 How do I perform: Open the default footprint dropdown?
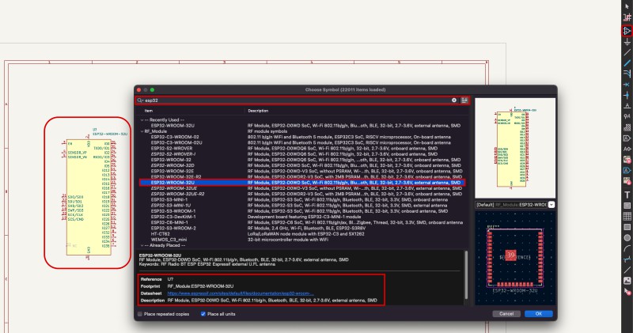coord(551,205)
